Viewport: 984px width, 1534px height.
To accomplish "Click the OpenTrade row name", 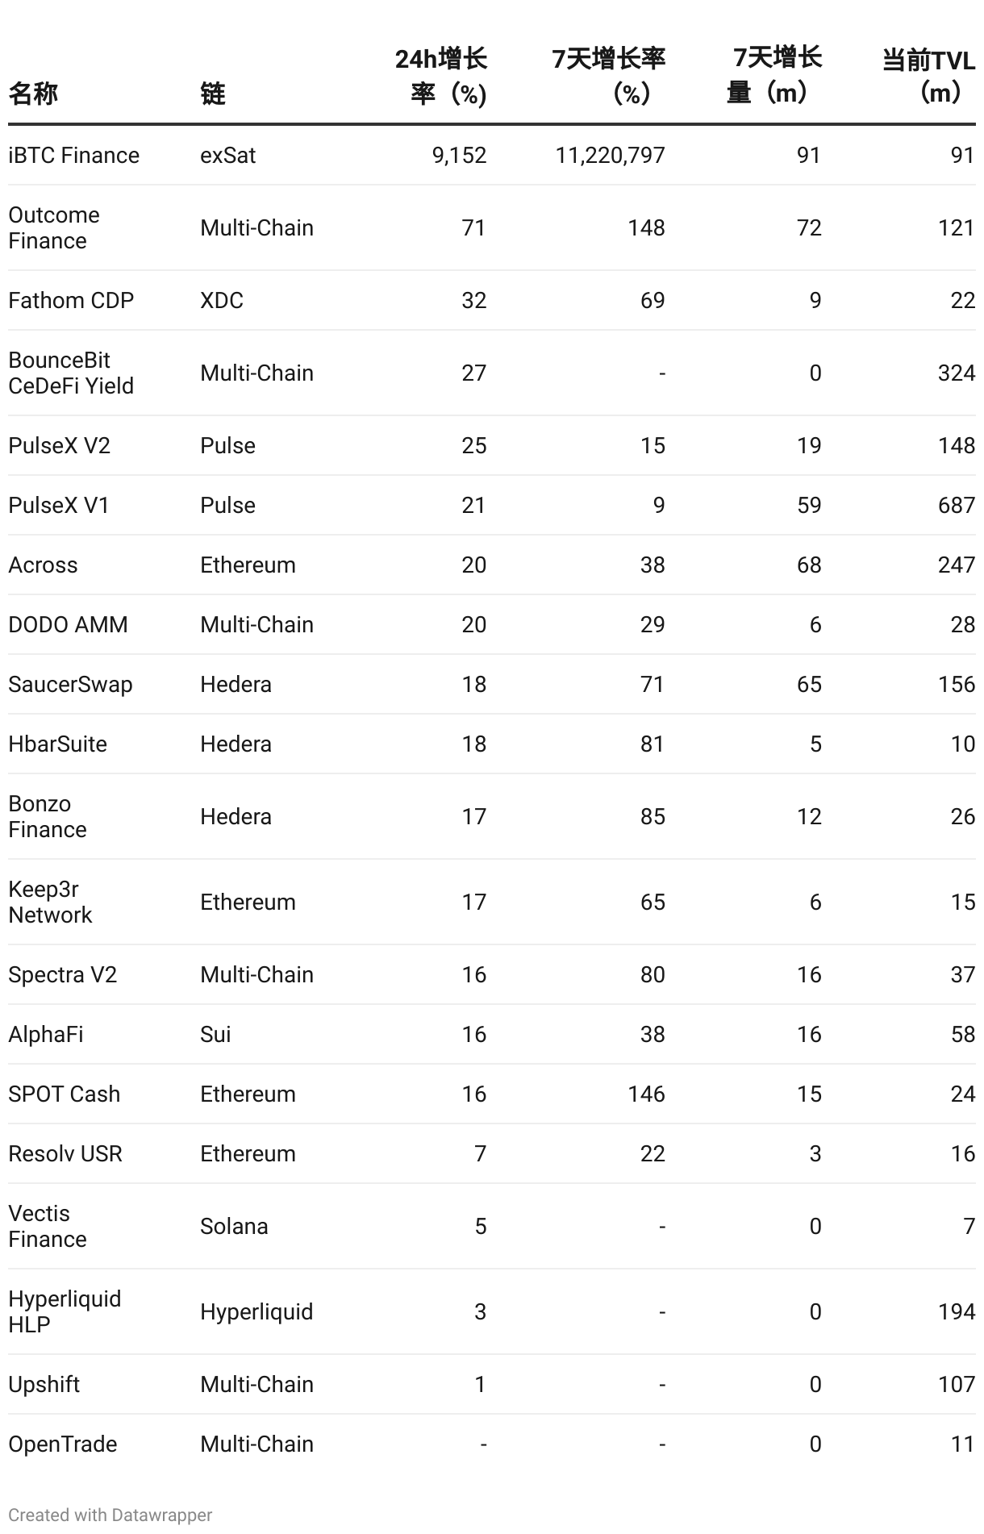I will pyautogui.click(x=62, y=1444).
